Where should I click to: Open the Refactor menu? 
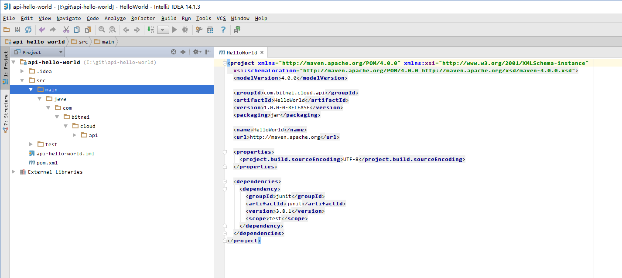click(143, 18)
